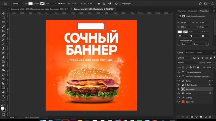The width and height of the screenshot is (216, 121).
Task: Select the Eraser tool
Action: [x=3, y=57]
